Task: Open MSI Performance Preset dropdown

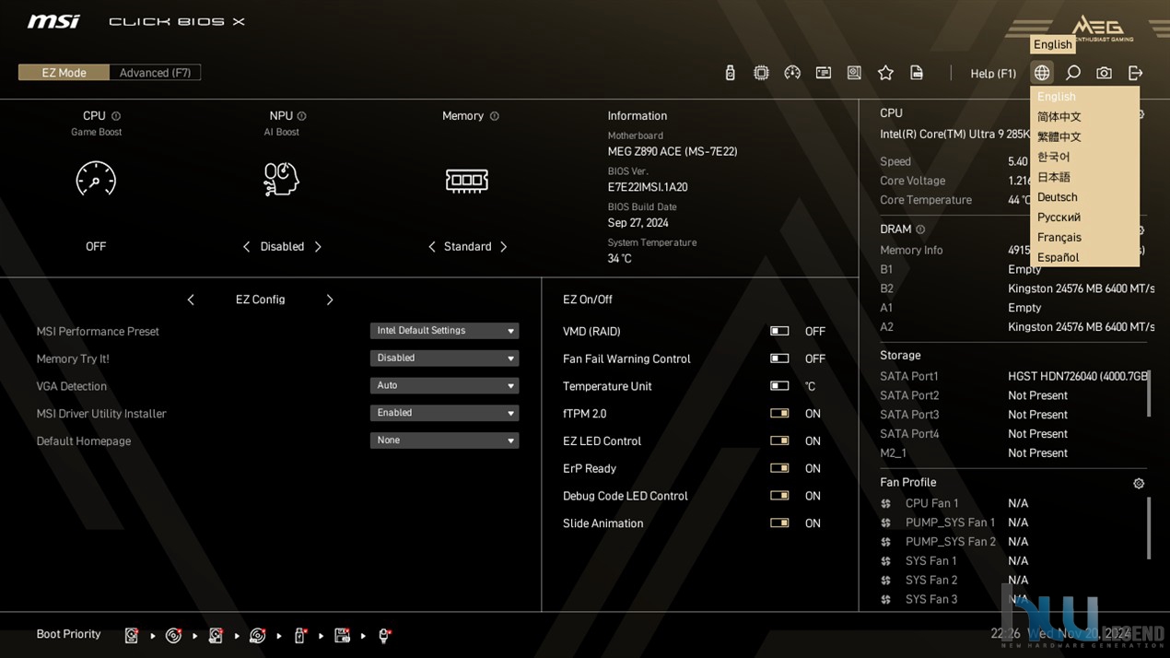Action: [x=444, y=331]
